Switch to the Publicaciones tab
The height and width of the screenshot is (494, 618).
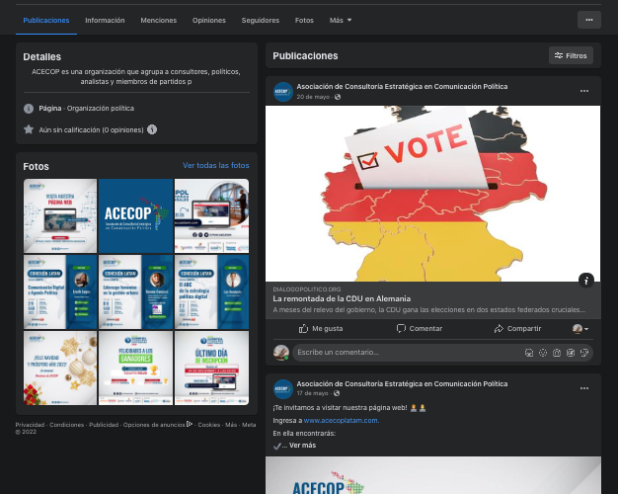coord(46,20)
